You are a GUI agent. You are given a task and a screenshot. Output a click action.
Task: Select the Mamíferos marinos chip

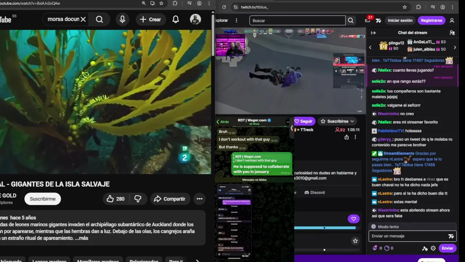pyautogui.click(x=98, y=260)
